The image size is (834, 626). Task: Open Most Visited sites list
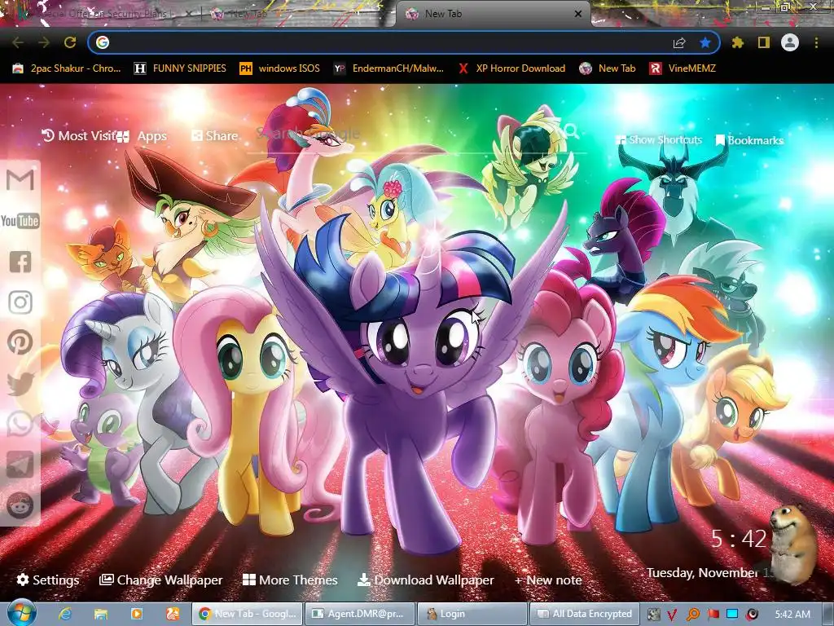80,136
